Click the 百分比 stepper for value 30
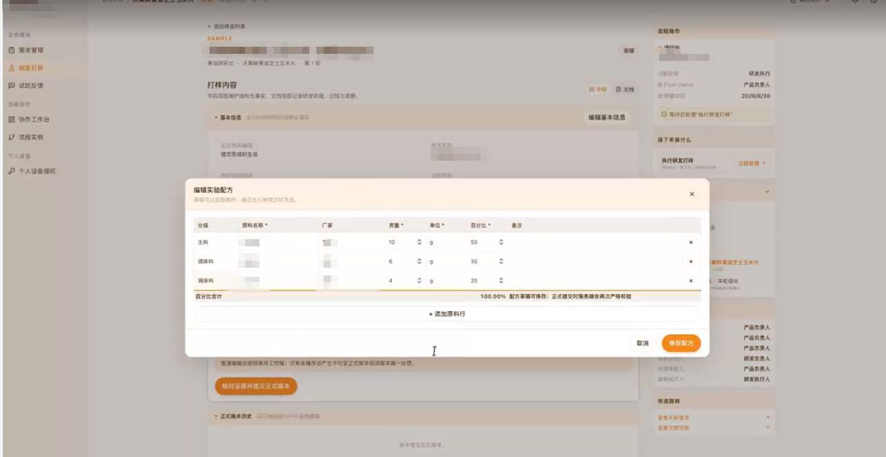This screenshot has width=886, height=457. (x=500, y=262)
